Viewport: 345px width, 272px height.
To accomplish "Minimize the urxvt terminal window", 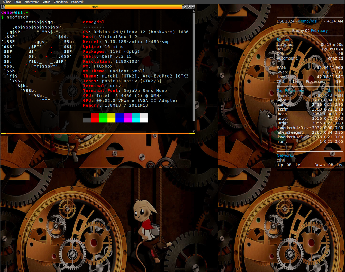I will pos(185,7).
